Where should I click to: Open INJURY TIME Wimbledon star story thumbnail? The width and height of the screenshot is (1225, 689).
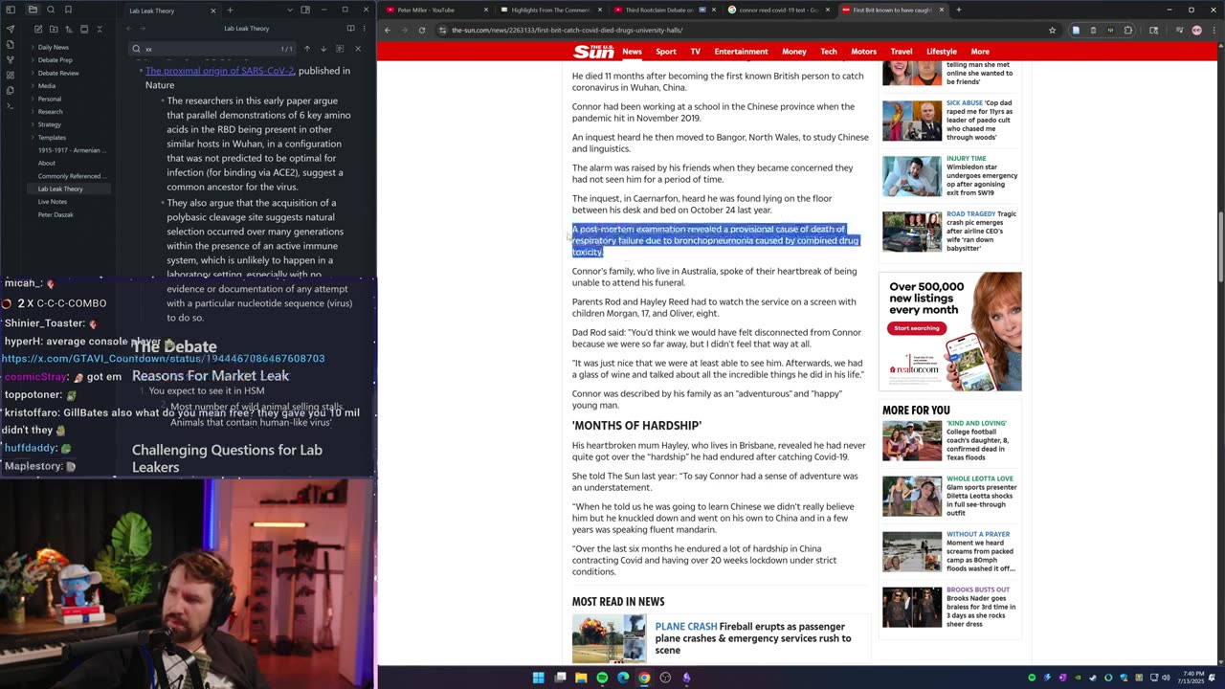tap(912, 176)
